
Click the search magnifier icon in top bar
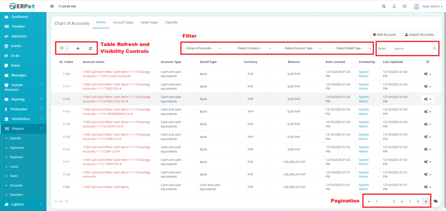(384, 7)
